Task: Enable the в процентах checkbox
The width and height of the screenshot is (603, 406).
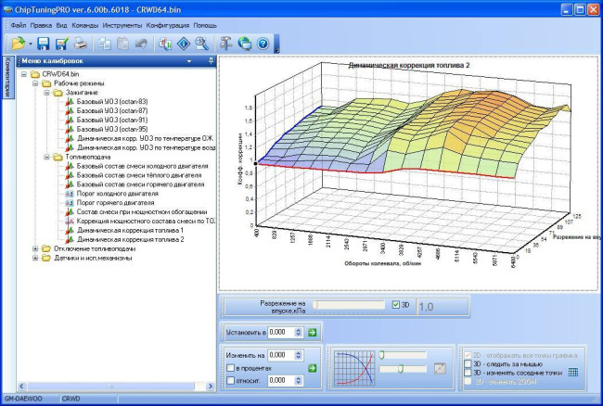Action: pyautogui.click(x=230, y=368)
